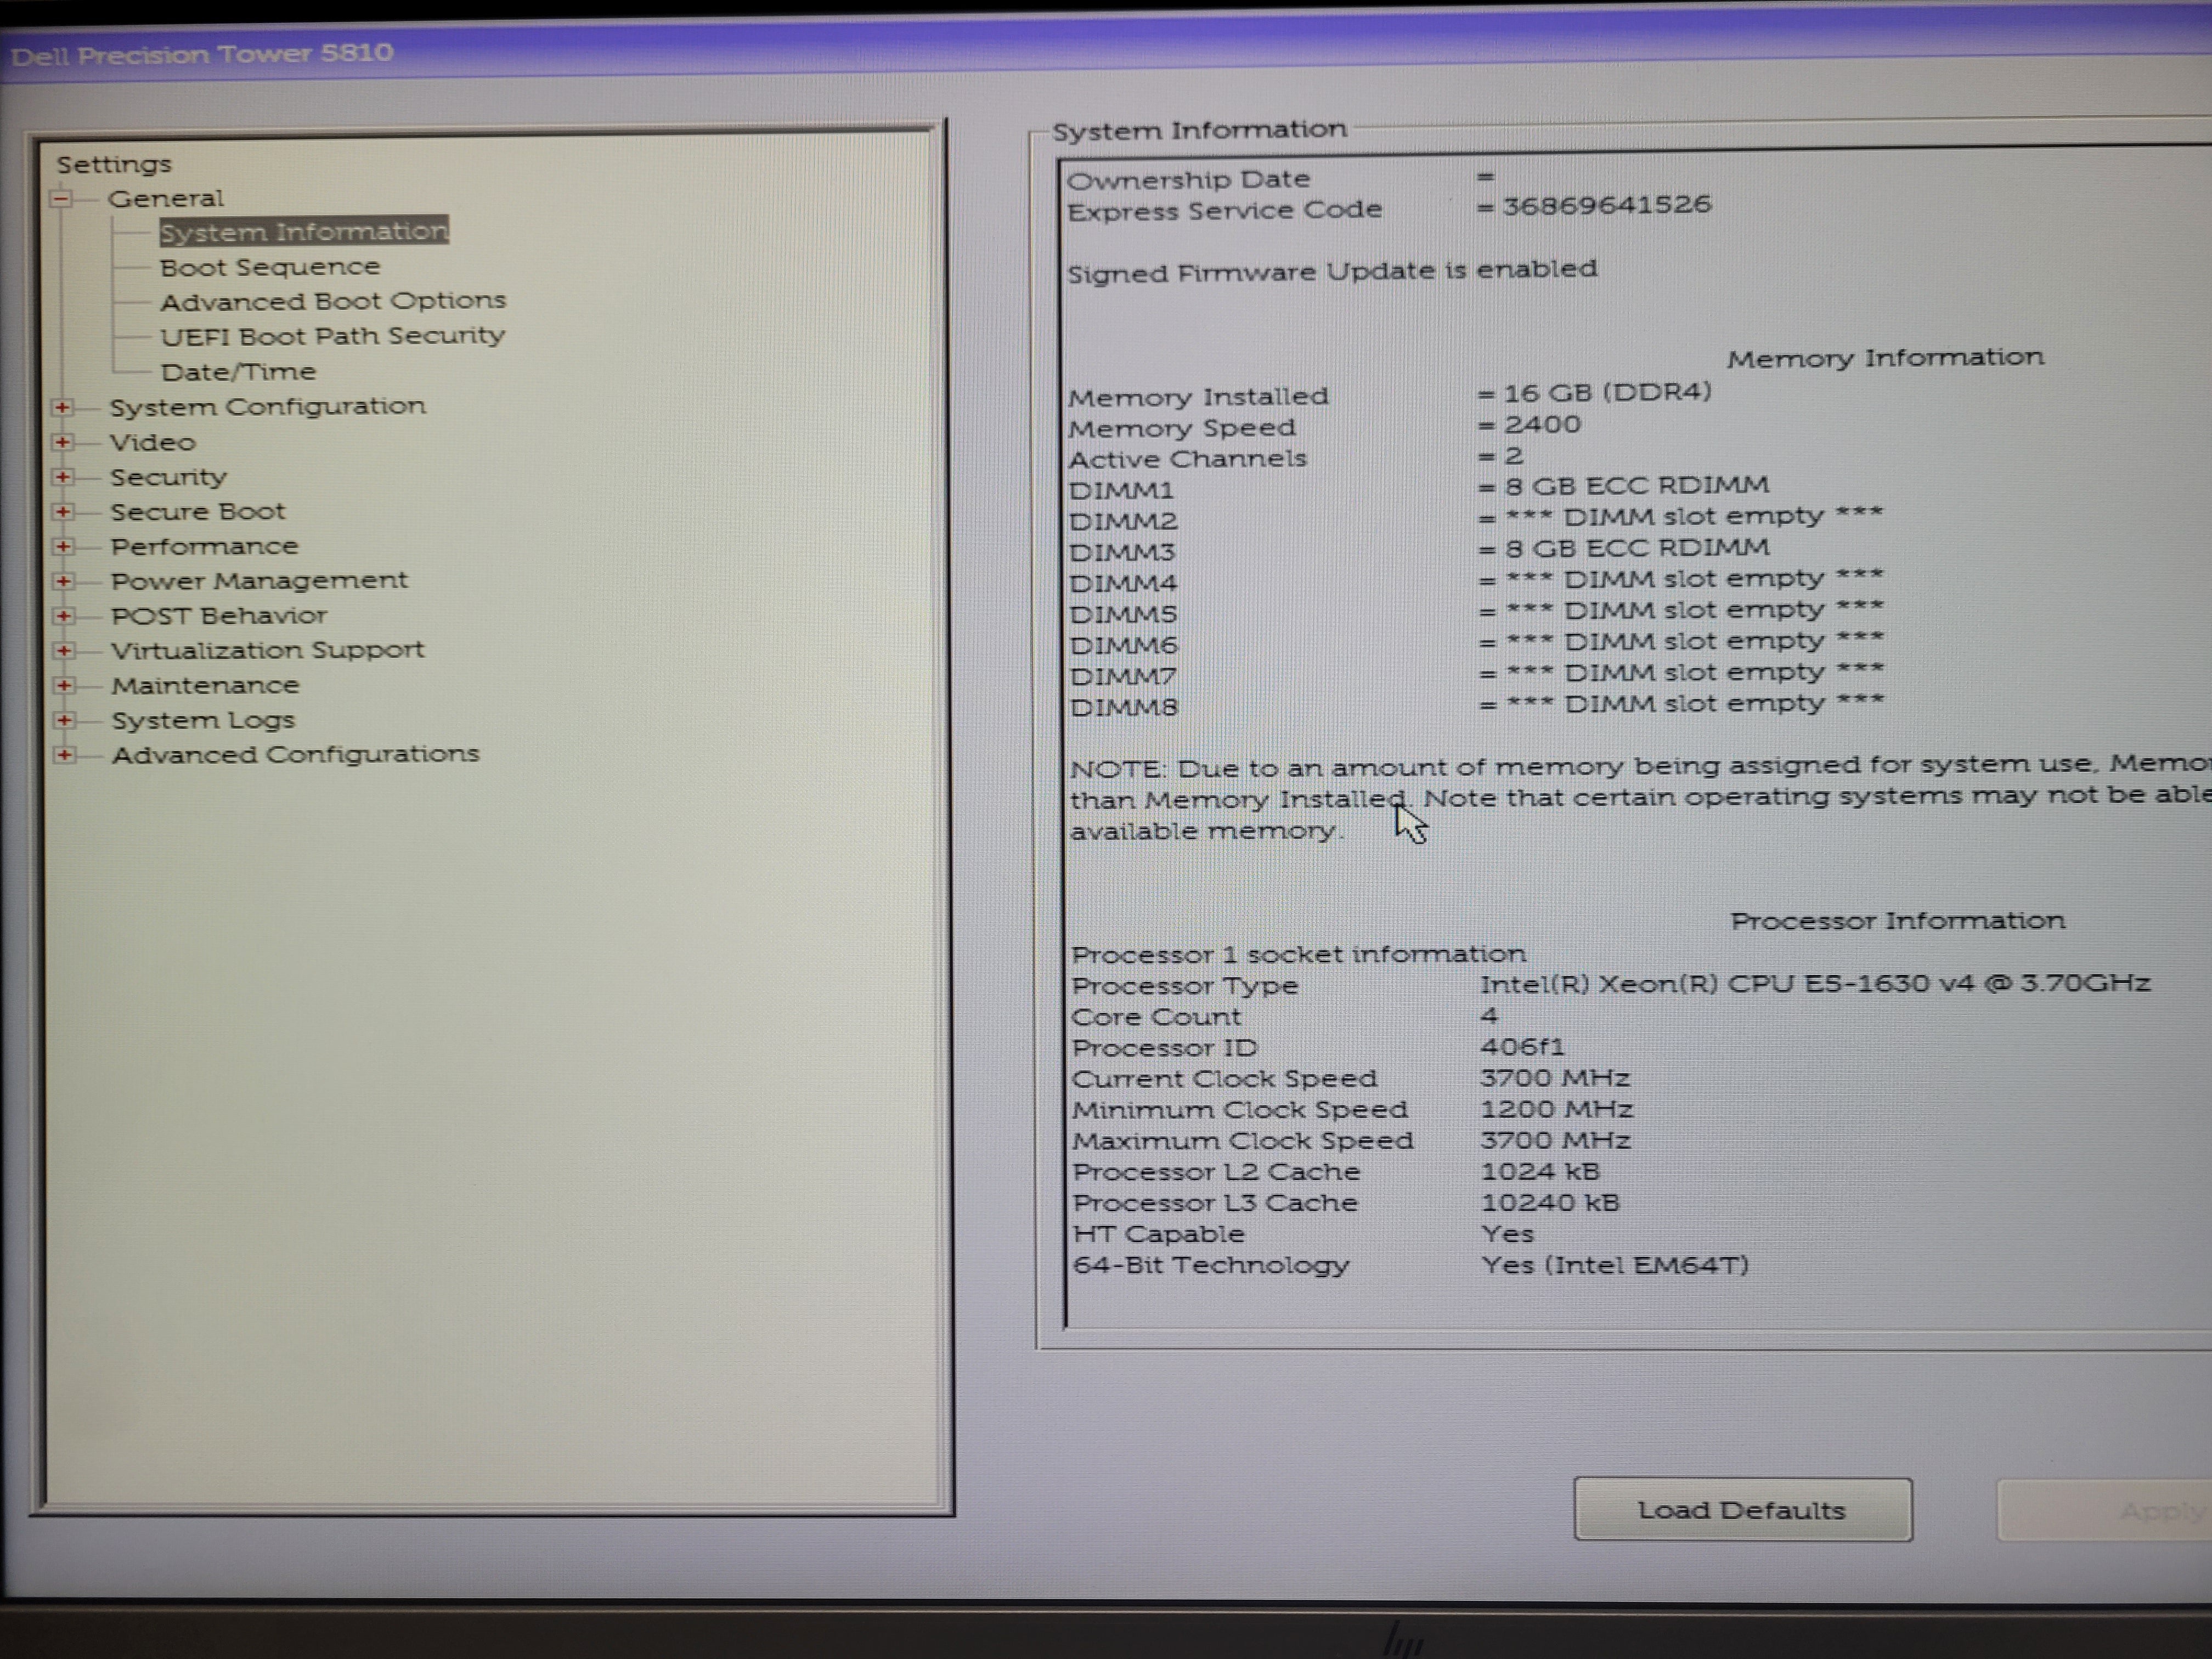This screenshot has height=1659, width=2212.
Task: Select the Secure Boot category label
Action: coord(198,512)
